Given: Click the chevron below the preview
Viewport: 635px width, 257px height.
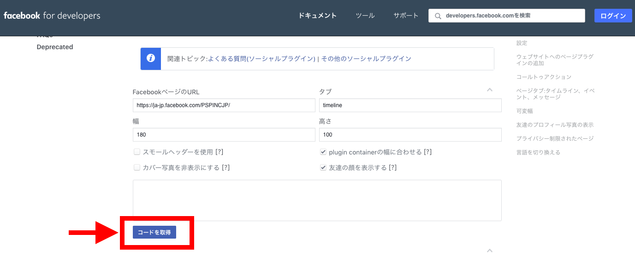Looking at the screenshot, I should (x=490, y=251).
